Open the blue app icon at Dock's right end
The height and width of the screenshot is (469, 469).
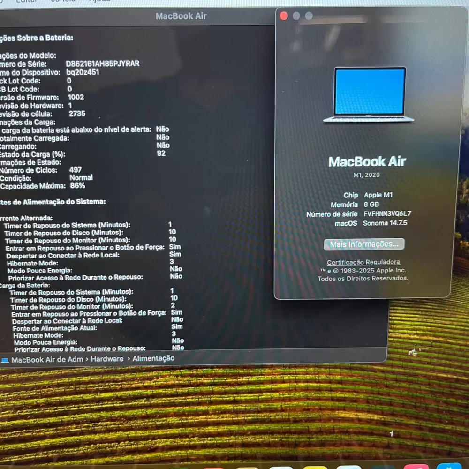[x=449, y=466]
